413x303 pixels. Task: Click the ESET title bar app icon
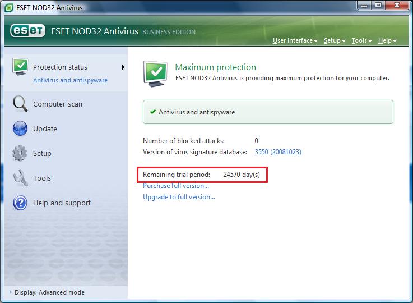tap(9, 8)
